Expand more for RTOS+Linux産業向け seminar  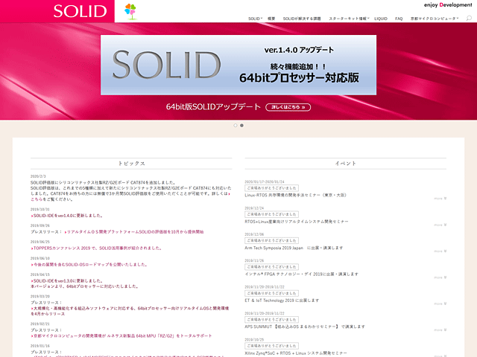pos(440,225)
